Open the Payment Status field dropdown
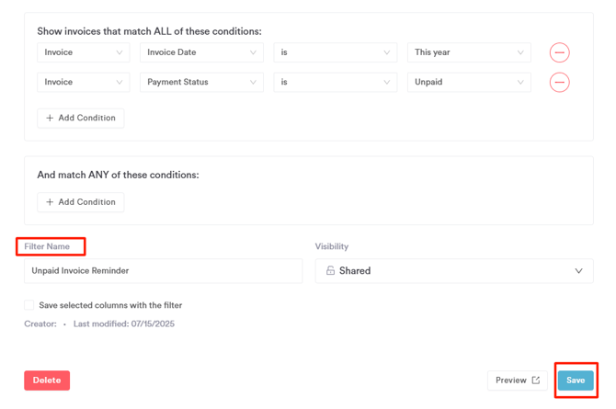The width and height of the screenshot is (616, 409). tap(201, 82)
